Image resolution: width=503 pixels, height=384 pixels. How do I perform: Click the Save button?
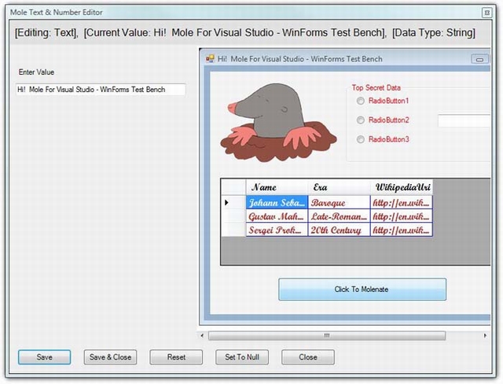[x=44, y=357]
